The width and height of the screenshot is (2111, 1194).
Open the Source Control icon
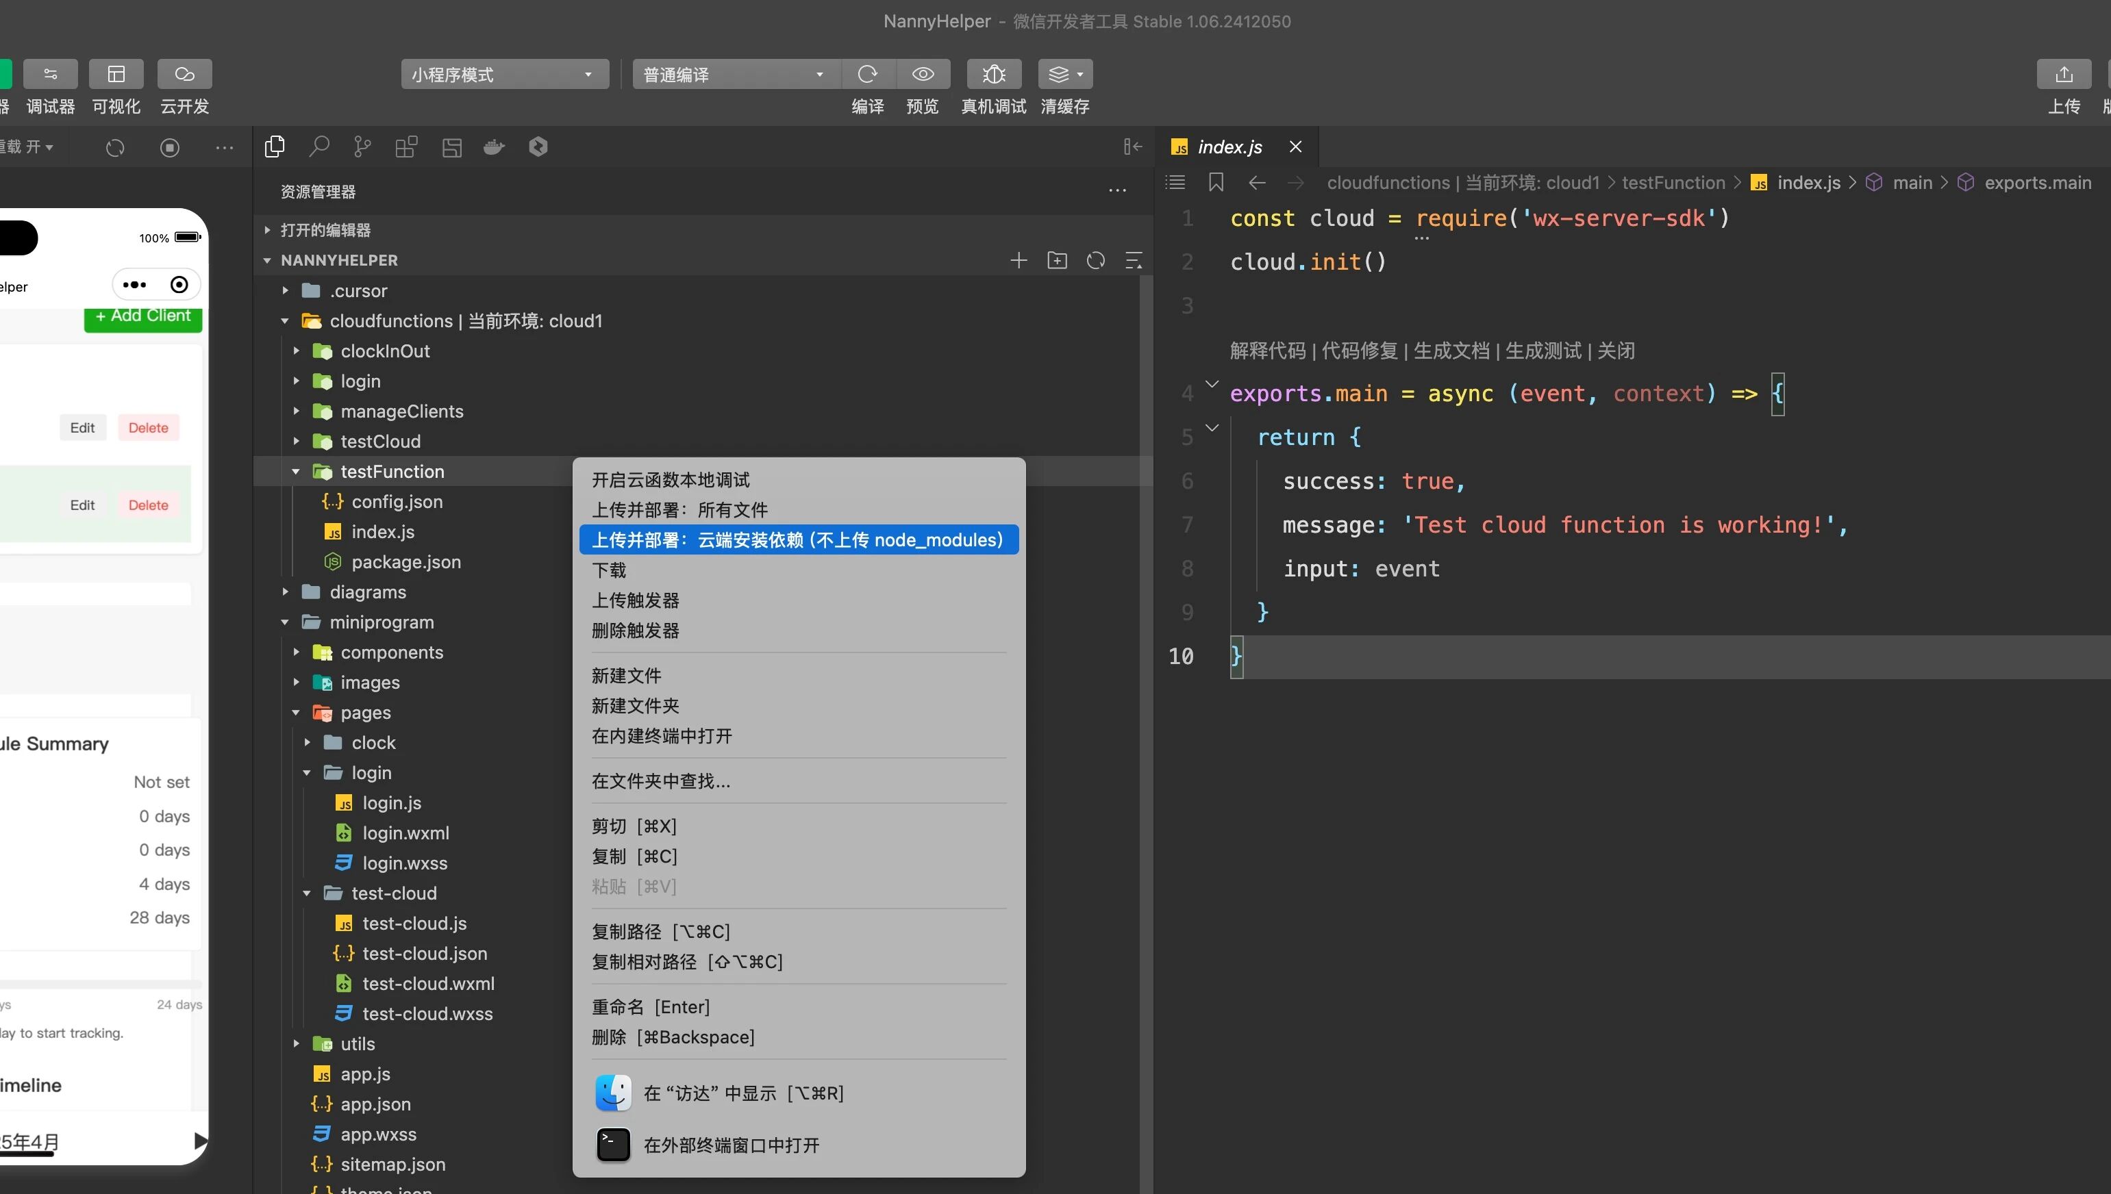[x=362, y=147]
